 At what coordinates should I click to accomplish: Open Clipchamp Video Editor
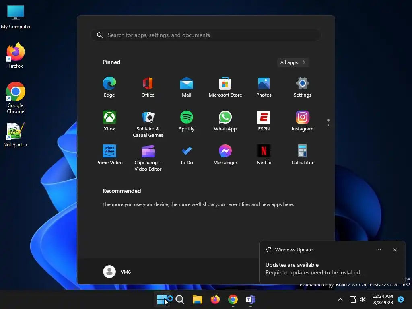point(148,158)
